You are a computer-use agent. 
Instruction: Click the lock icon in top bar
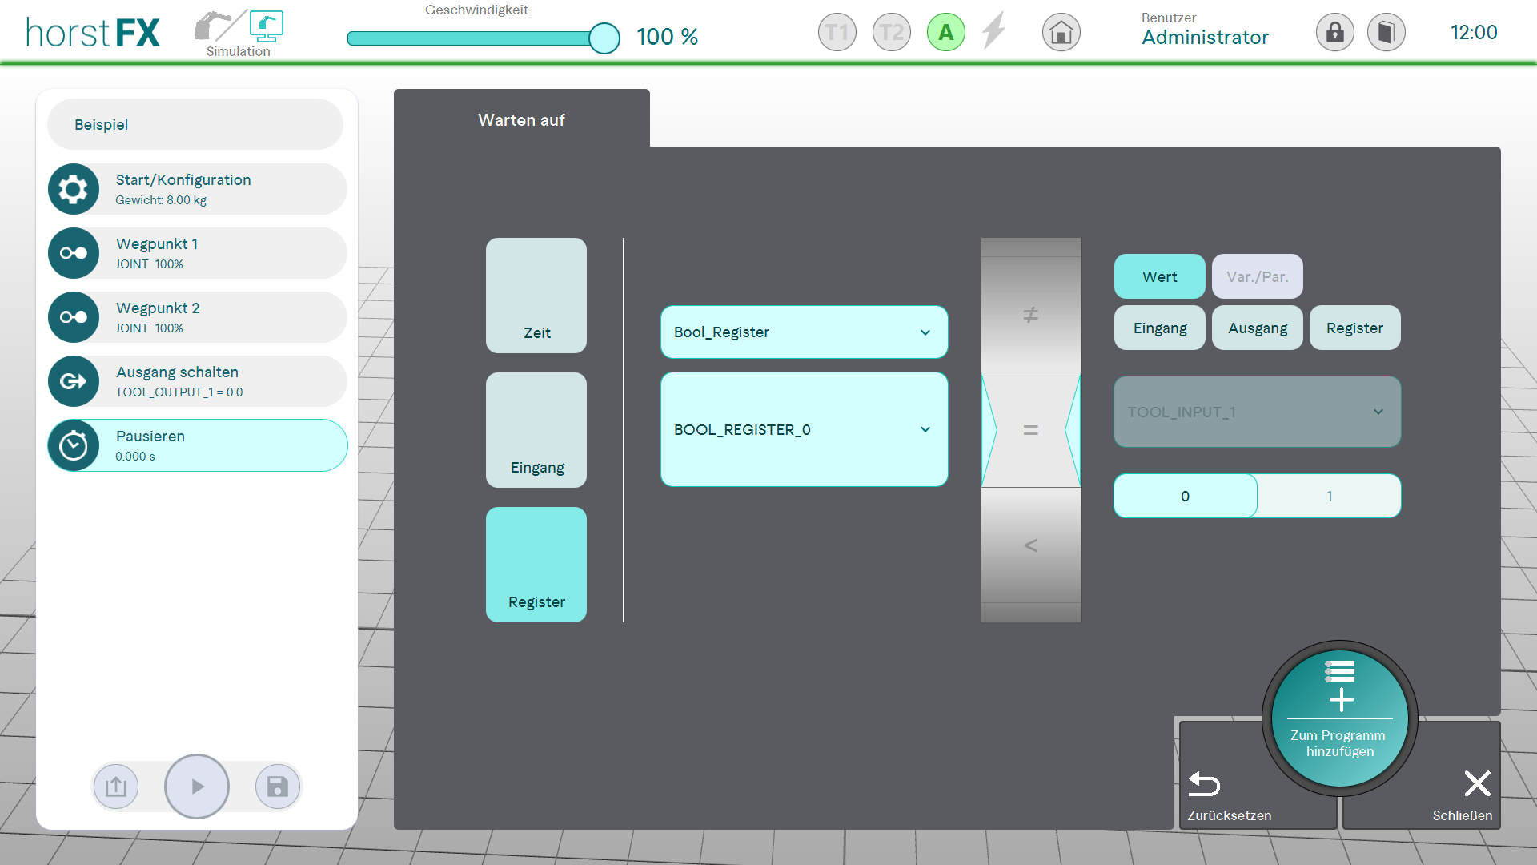tap(1334, 33)
